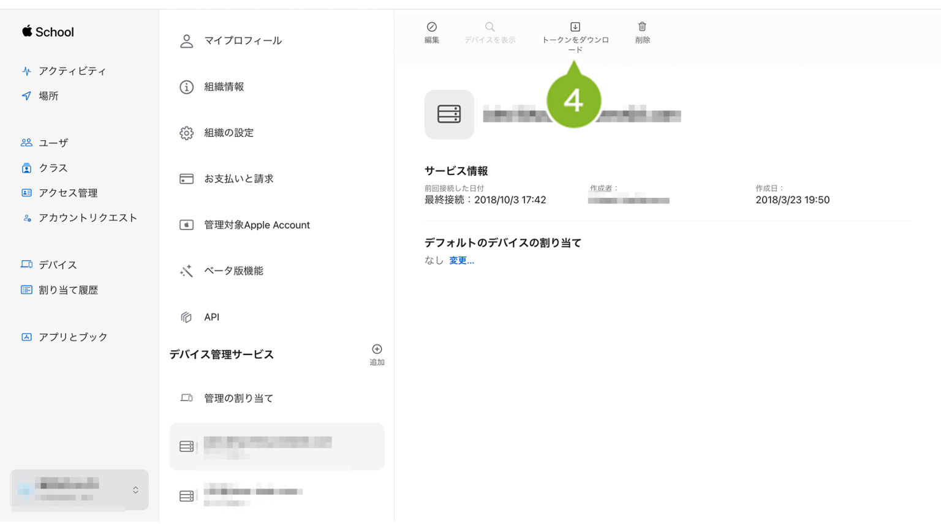Select the large server icon thumbnail
Viewport: 941px width, 529px height.
point(449,114)
